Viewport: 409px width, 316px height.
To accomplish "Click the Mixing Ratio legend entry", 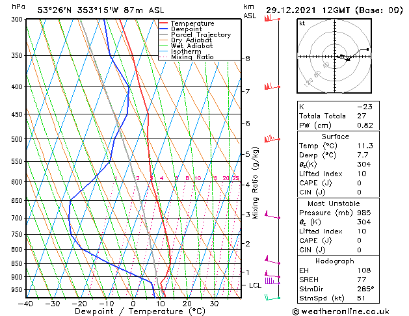I will click(186, 57).
